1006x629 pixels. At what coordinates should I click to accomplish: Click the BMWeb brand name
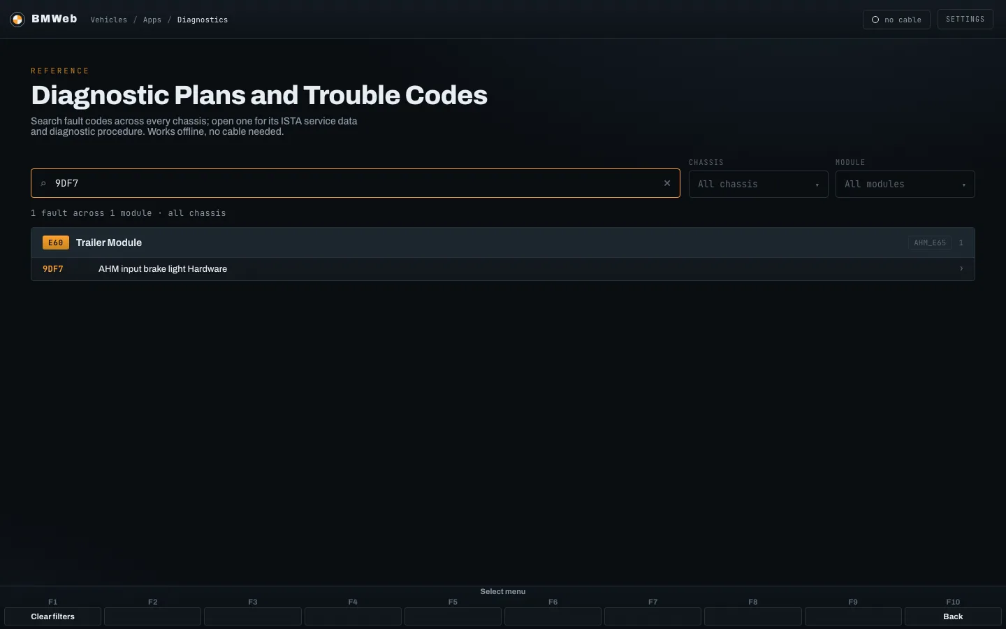[54, 19]
